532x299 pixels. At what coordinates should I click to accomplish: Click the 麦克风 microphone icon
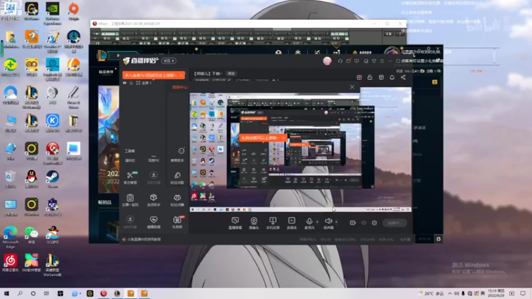tap(309, 221)
